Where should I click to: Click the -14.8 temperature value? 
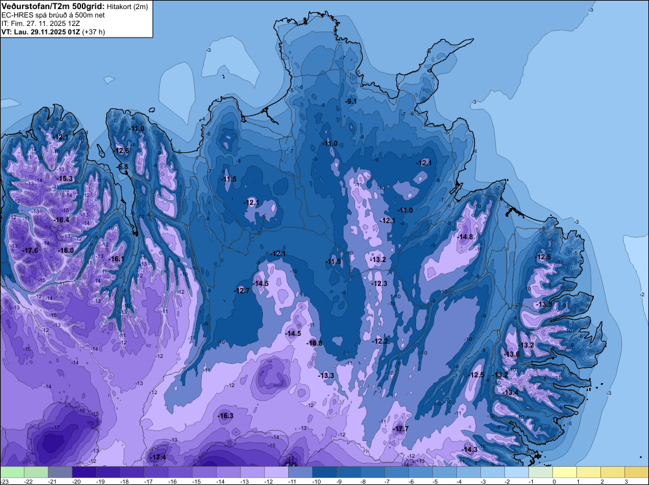point(465,237)
